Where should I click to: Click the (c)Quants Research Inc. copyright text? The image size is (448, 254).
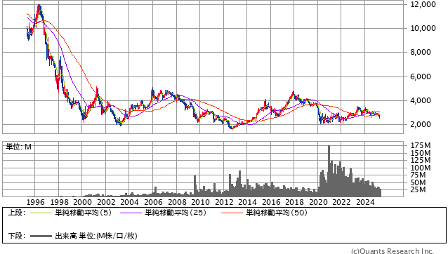[393, 251]
